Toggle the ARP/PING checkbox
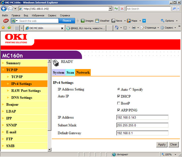 pos(118,110)
